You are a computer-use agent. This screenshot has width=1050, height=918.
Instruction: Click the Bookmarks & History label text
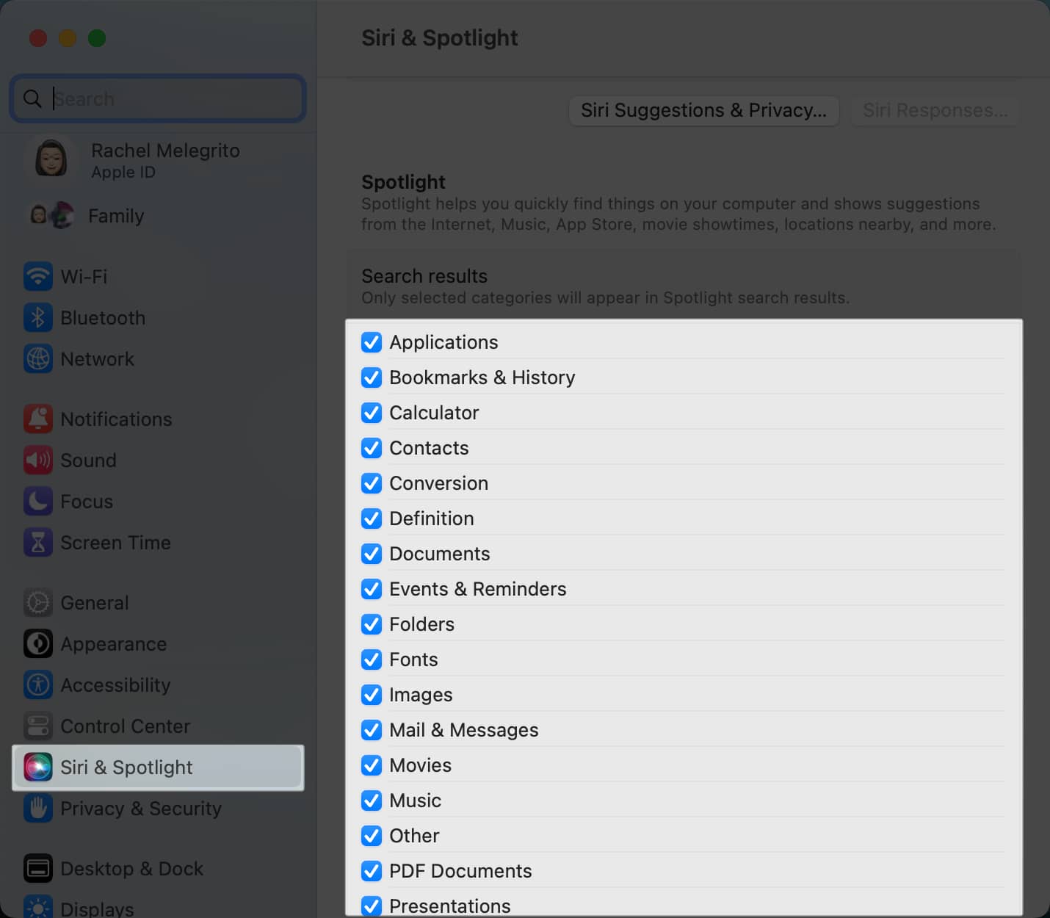(x=482, y=377)
